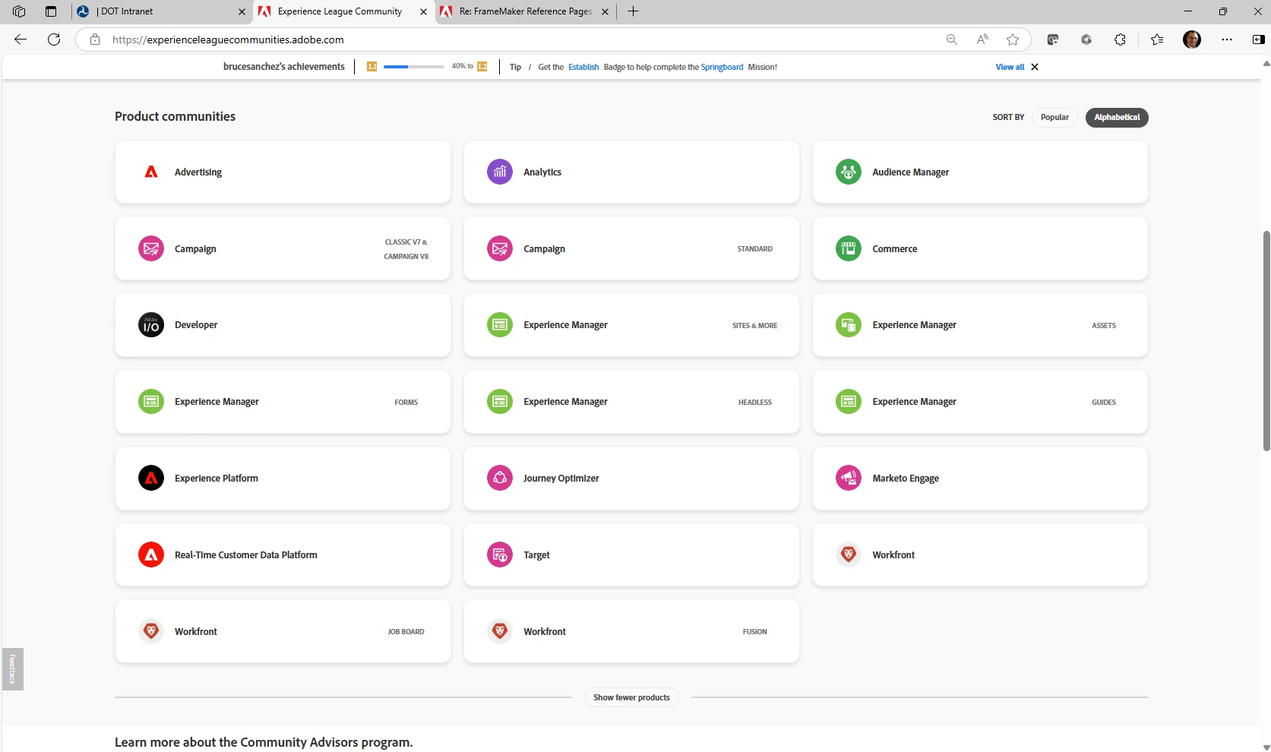The width and height of the screenshot is (1271, 752).
Task: Click the Marketo Engage megaphone icon
Action: point(849,478)
